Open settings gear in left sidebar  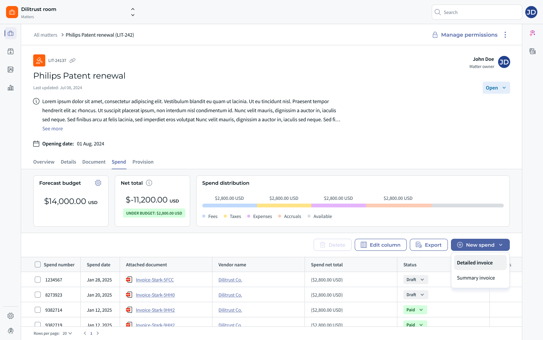[x=11, y=316]
